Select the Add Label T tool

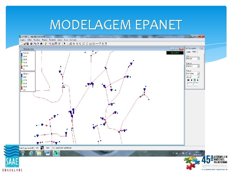[x=106, y=43]
